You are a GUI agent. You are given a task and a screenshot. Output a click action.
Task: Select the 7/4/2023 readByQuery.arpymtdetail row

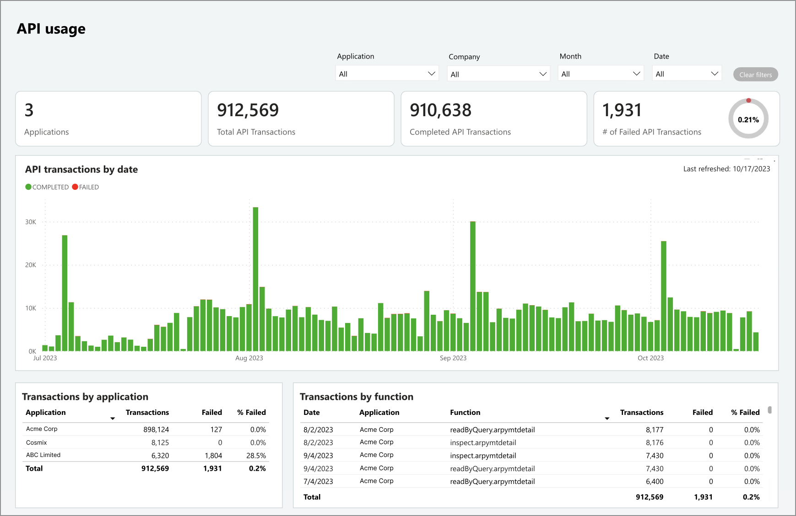click(x=492, y=481)
